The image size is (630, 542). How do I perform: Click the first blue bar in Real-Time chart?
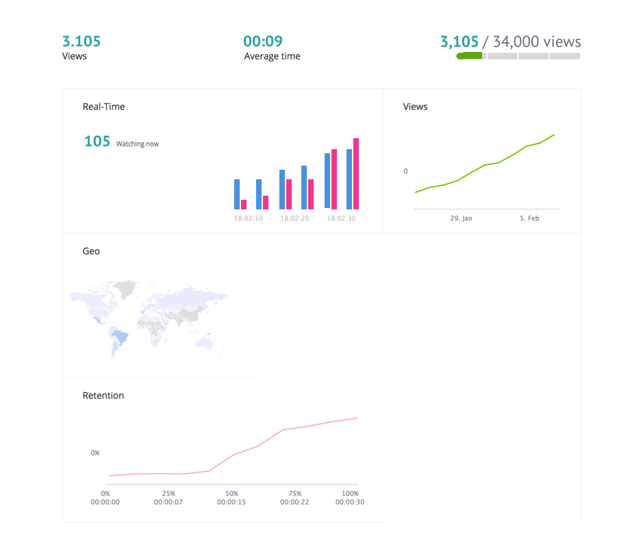pos(237,194)
